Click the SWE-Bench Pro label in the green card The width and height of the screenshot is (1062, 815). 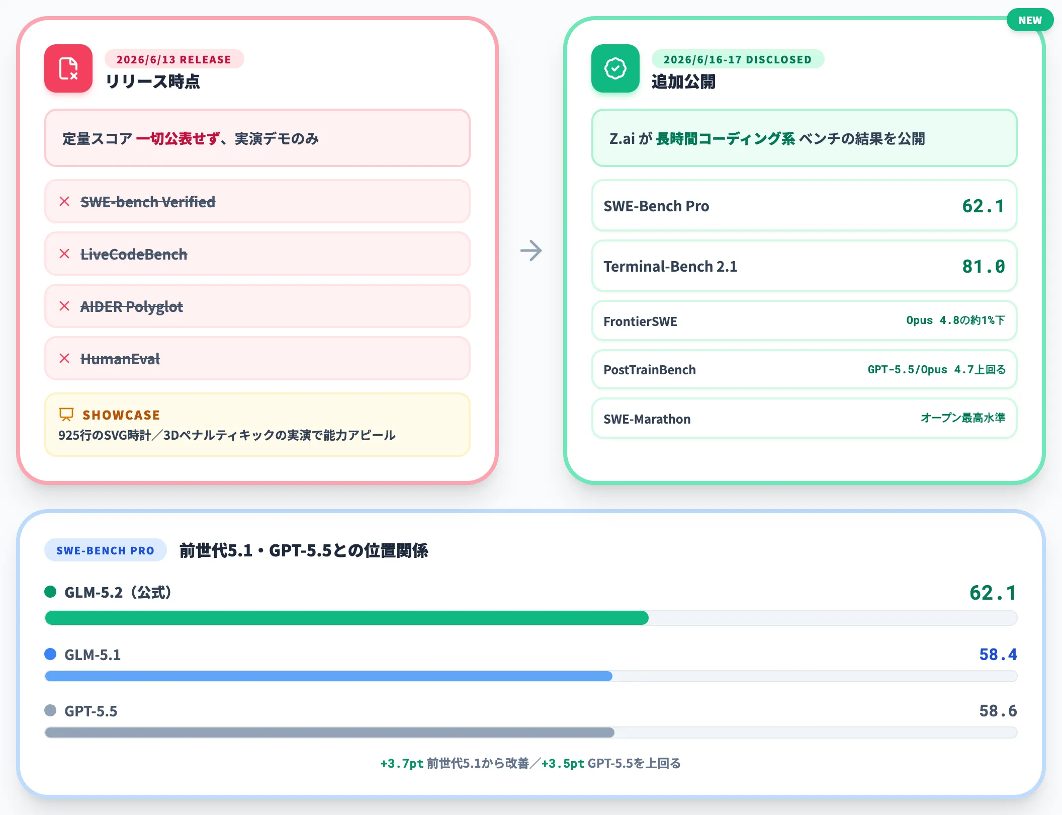click(x=656, y=206)
